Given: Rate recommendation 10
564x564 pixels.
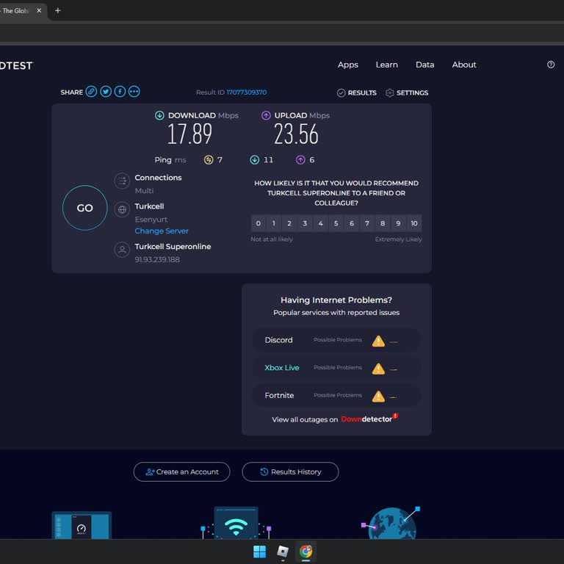Looking at the screenshot, I should tap(414, 223).
